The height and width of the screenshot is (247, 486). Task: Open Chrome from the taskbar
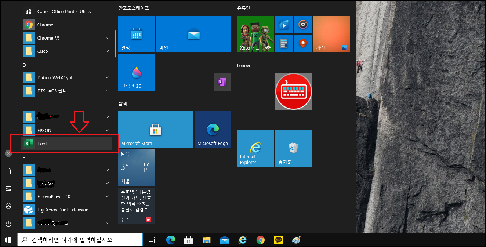click(261, 240)
